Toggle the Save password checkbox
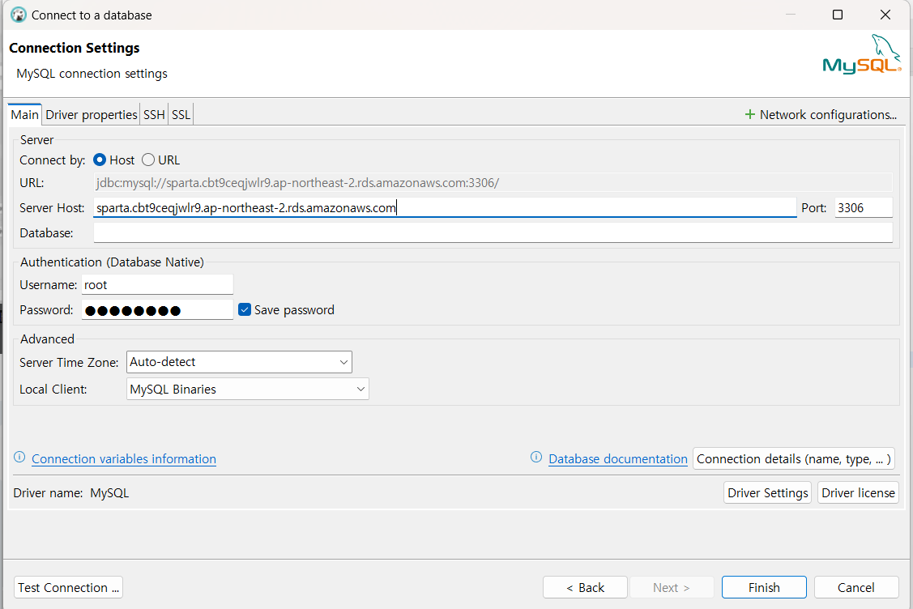The width and height of the screenshot is (913, 609). (x=245, y=309)
